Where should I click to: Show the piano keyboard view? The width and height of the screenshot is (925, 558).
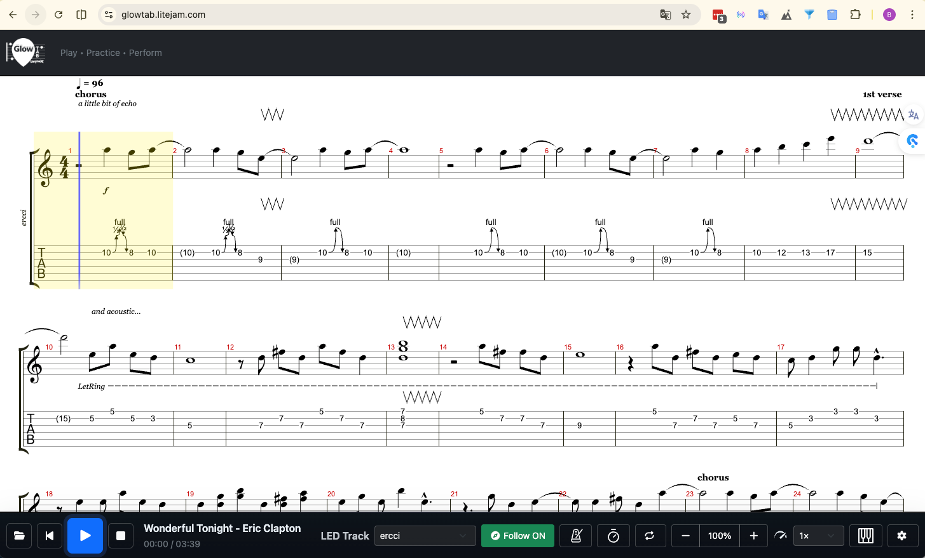865,536
